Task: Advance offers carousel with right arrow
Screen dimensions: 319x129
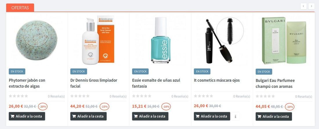Action: click(x=311, y=6)
